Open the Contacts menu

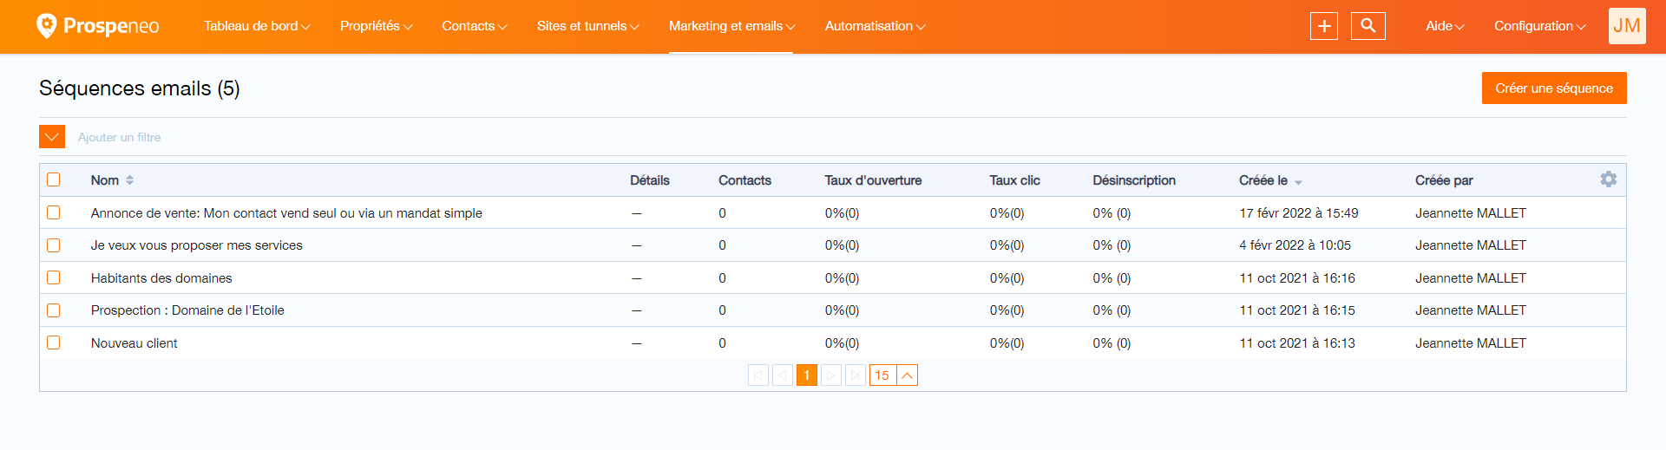point(475,26)
